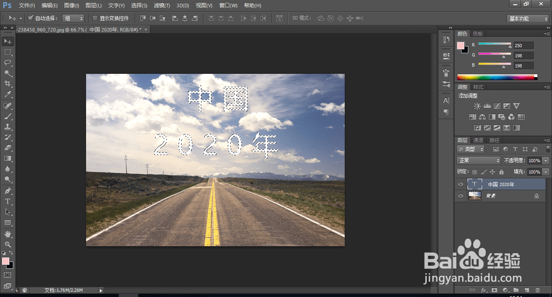This screenshot has height=297, width=552.
Task: Open 选择(S) menu
Action: (x=139, y=6)
